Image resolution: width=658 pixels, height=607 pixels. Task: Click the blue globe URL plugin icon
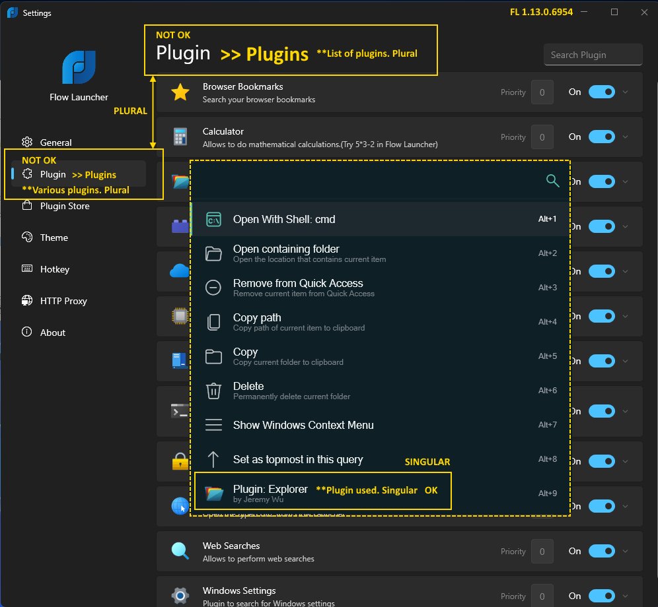click(x=180, y=506)
